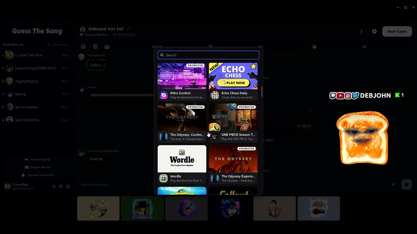The height and width of the screenshot is (234, 417).
Task: Click Upgrade to Premium
Action: 37,175
